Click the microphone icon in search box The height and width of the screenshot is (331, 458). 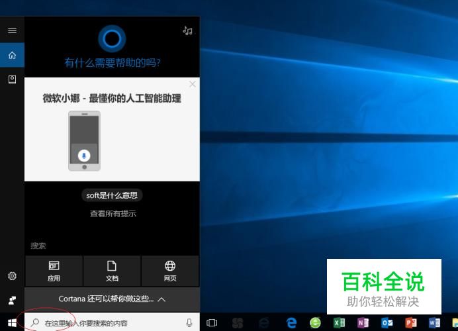(189, 322)
